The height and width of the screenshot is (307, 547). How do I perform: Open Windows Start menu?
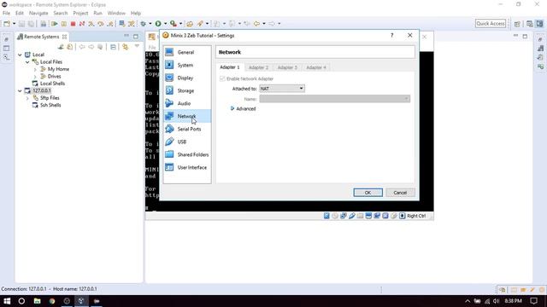pos(7,301)
